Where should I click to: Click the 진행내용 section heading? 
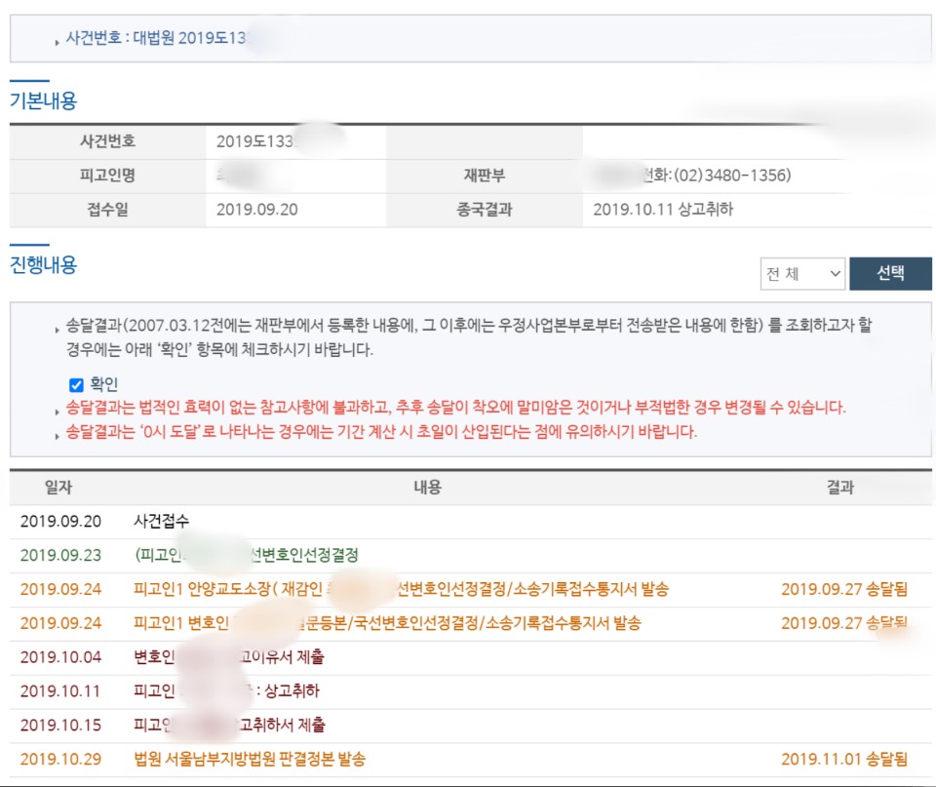(x=43, y=264)
